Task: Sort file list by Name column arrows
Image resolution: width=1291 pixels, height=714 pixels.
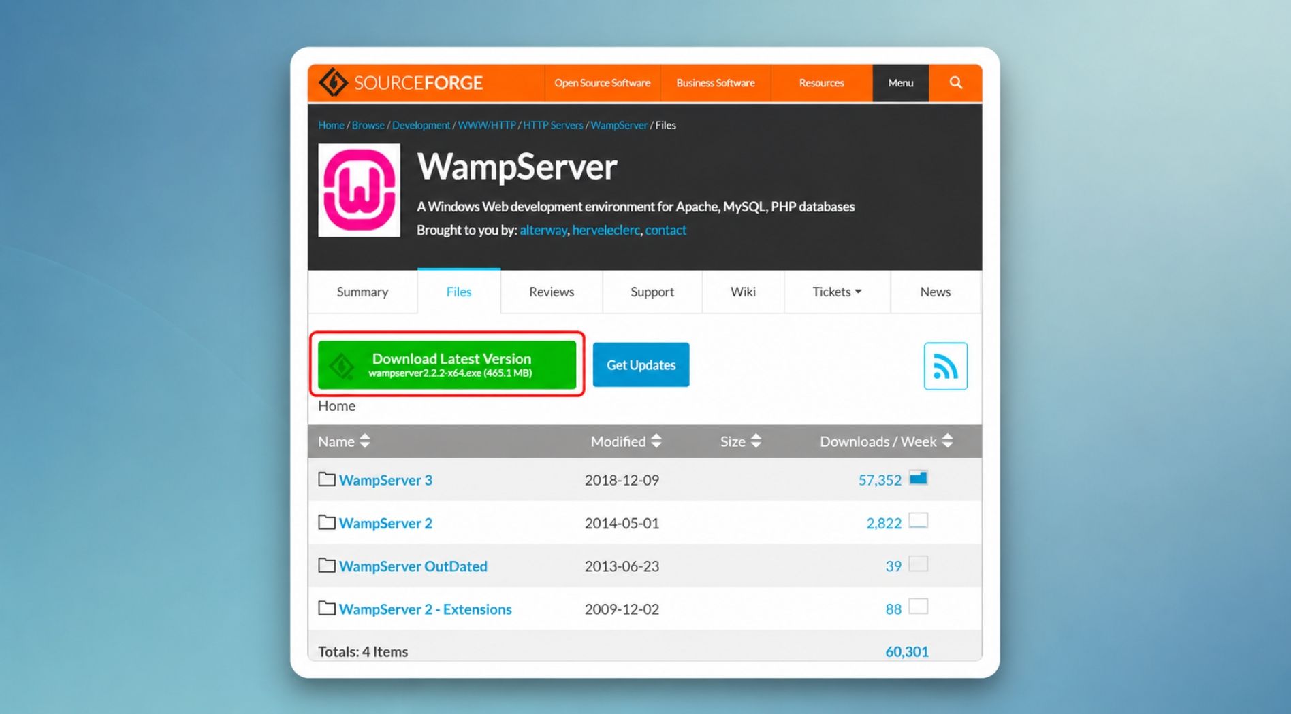Action: pyautogui.click(x=365, y=441)
